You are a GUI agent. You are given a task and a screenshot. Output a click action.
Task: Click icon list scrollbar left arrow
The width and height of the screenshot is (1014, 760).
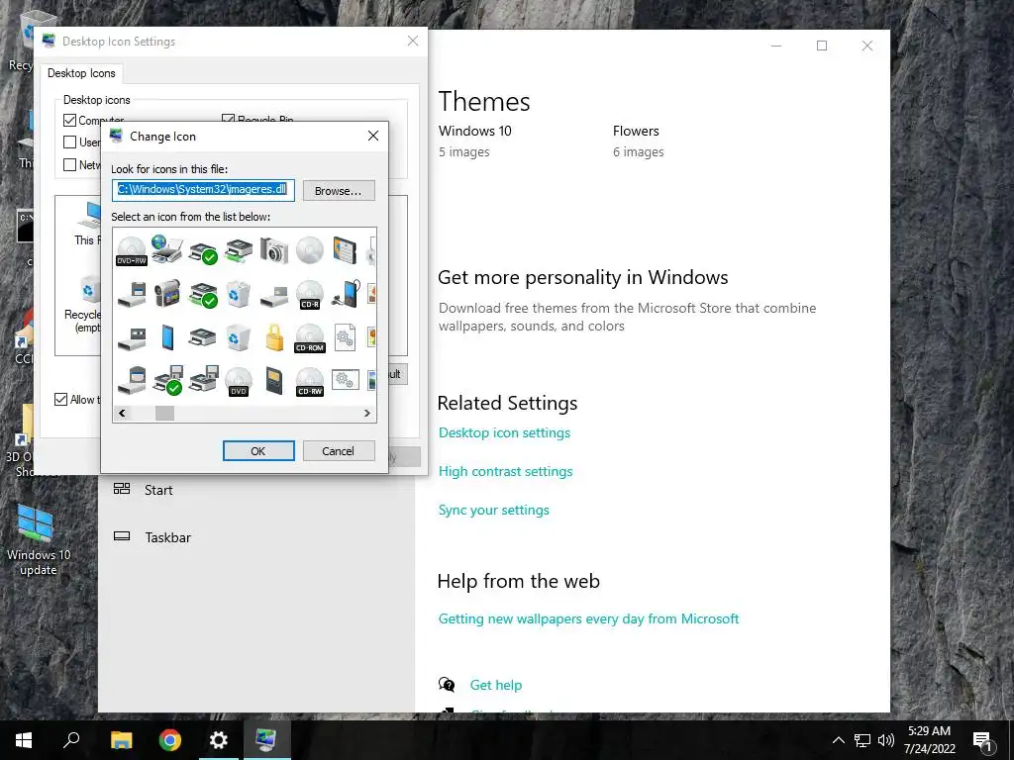pyautogui.click(x=122, y=413)
